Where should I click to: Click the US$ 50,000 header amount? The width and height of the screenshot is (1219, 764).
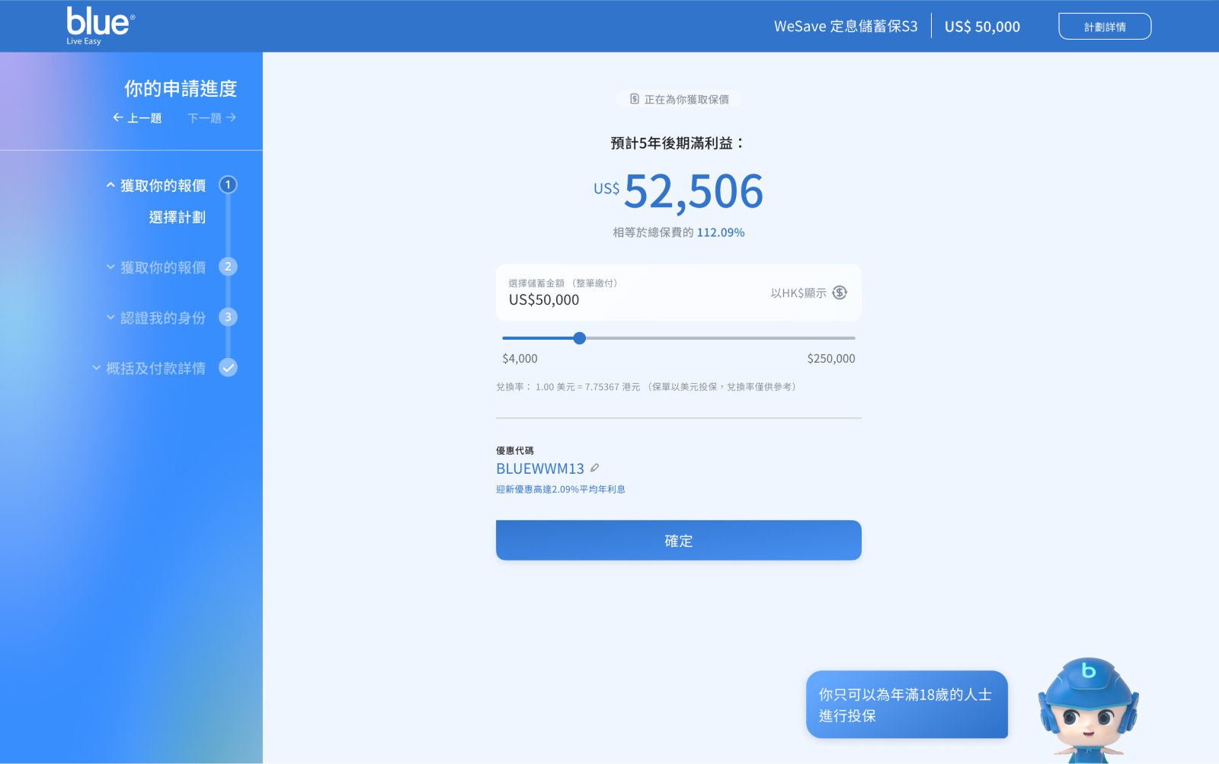pyautogui.click(x=982, y=27)
